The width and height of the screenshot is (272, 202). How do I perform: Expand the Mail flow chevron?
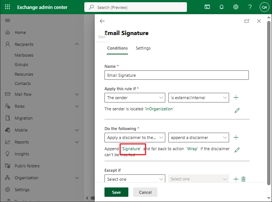(x=77, y=94)
